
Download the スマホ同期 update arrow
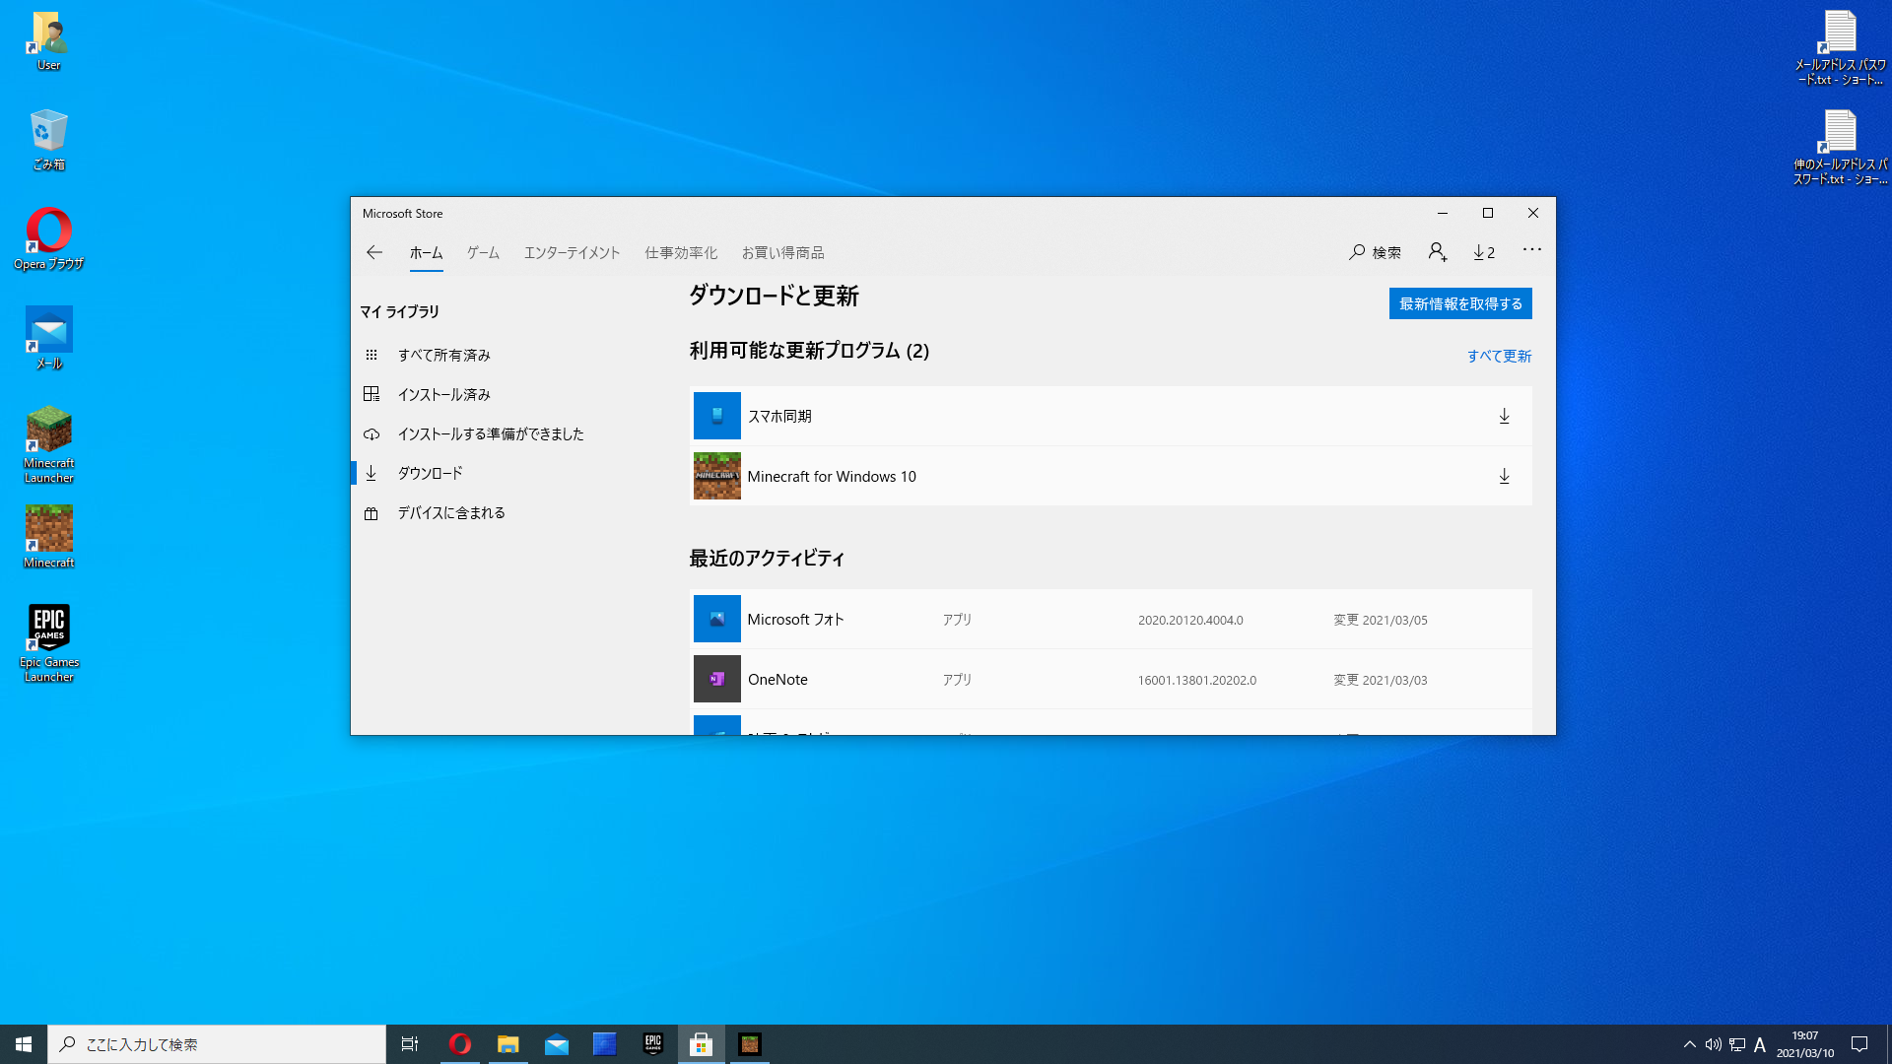[1504, 416]
